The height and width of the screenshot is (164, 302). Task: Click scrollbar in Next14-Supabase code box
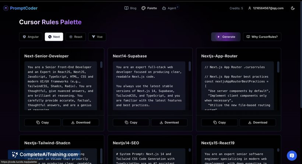(x=190, y=66)
